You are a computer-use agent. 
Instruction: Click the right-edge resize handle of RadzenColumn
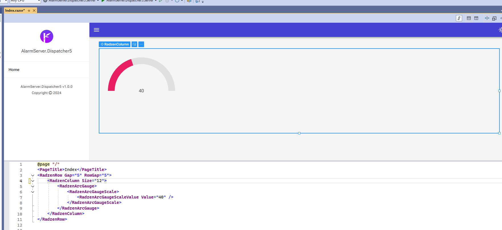[499, 91]
